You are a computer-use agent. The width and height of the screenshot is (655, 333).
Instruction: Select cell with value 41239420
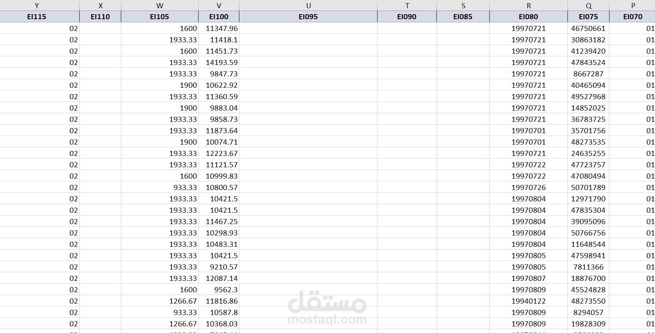[x=589, y=51]
